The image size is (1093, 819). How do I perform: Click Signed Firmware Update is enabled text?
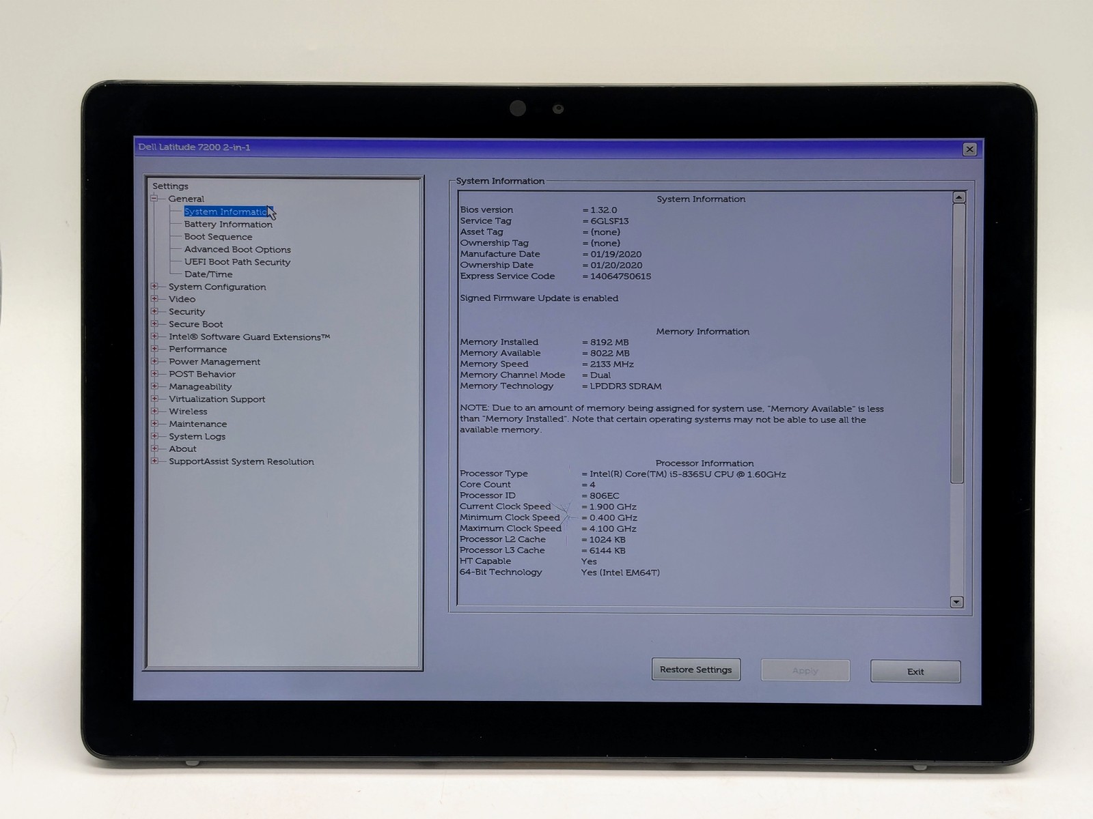(x=539, y=298)
